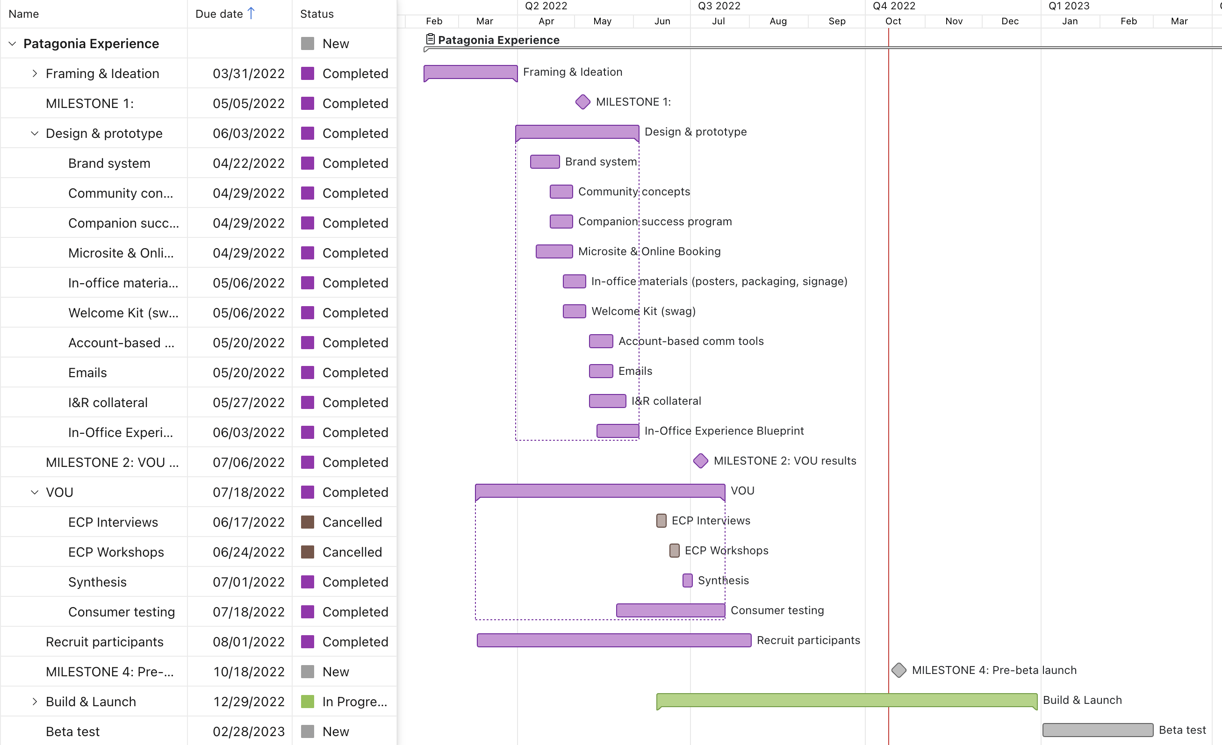This screenshot has height=745, width=1222.
Task: Open the Recruit participants task name
Action: pos(104,641)
